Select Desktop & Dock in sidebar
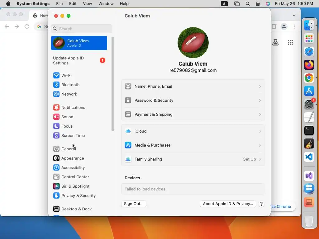 pyautogui.click(x=72, y=209)
